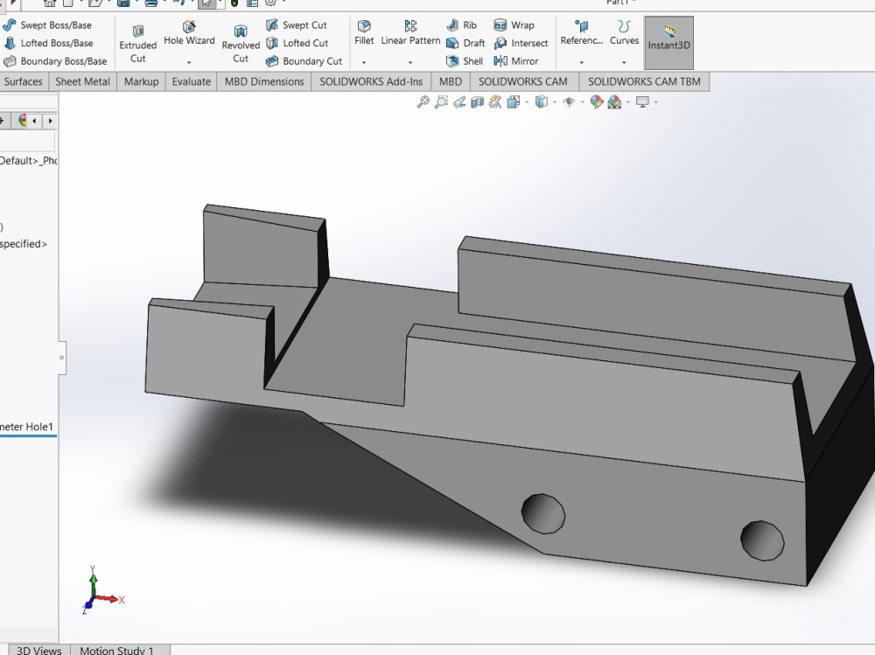Screen dimensions: 875x655
Task: Select the Hole1 feature in tree
Action: click(x=27, y=427)
